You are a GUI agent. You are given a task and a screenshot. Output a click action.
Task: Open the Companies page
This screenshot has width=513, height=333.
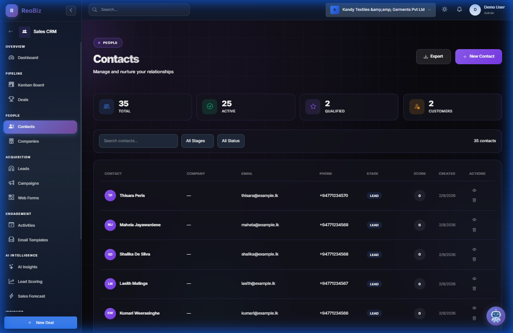27,141
